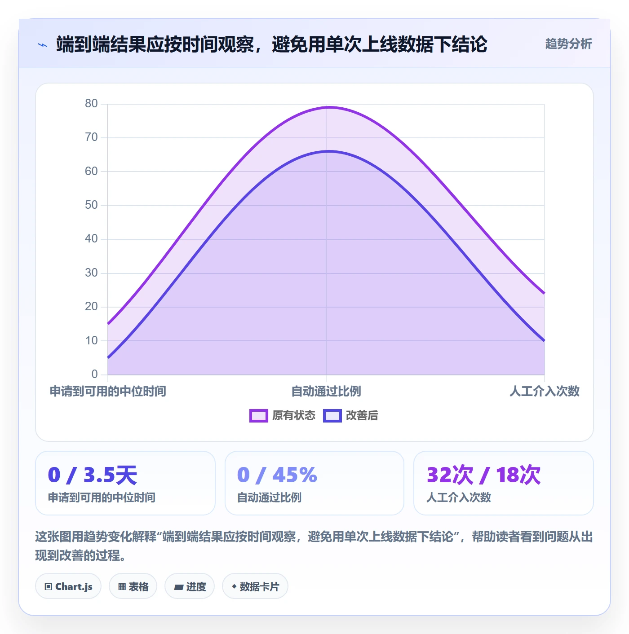
Task: Click the 人工介入次数 caption under 32次 / 18次
Action: click(x=459, y=498)
